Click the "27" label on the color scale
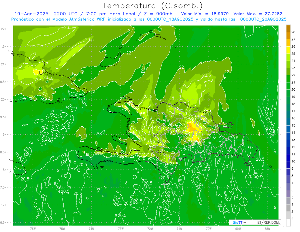This screenshot has width=300, height=232. point(293,39)
